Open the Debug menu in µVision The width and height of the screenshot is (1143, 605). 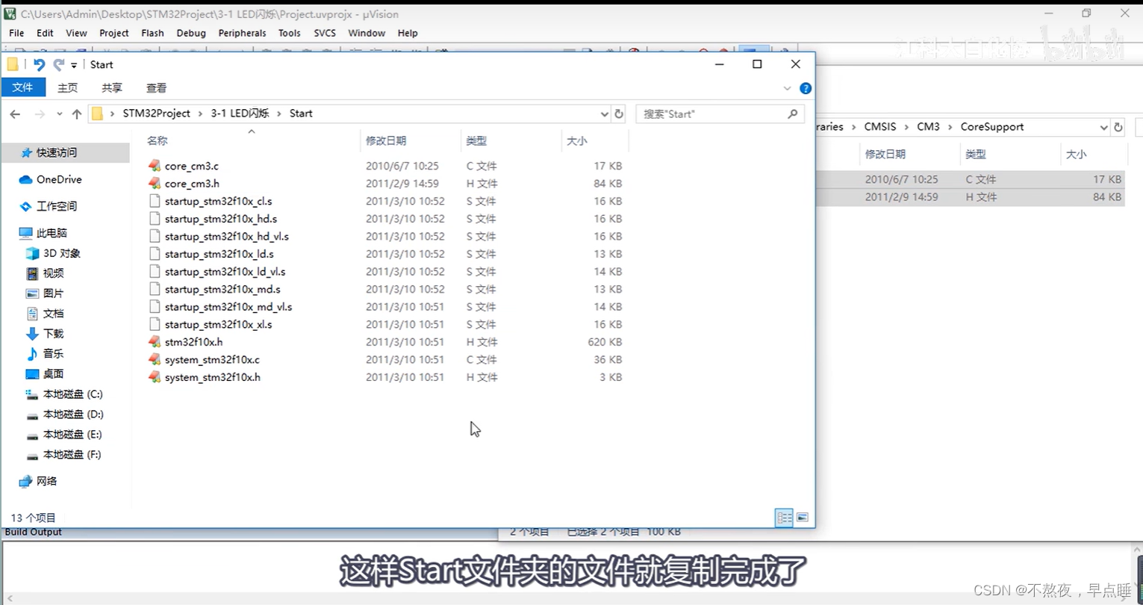[x=191, y=33]
